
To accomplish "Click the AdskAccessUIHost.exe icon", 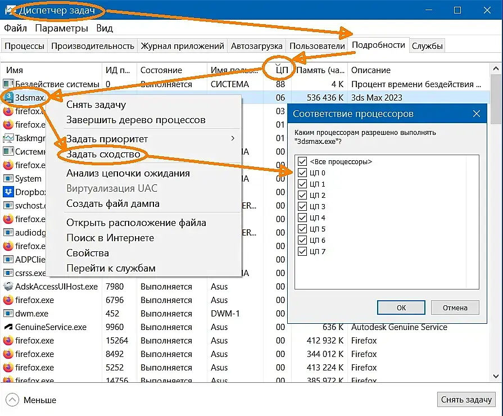I will (8, 286).
